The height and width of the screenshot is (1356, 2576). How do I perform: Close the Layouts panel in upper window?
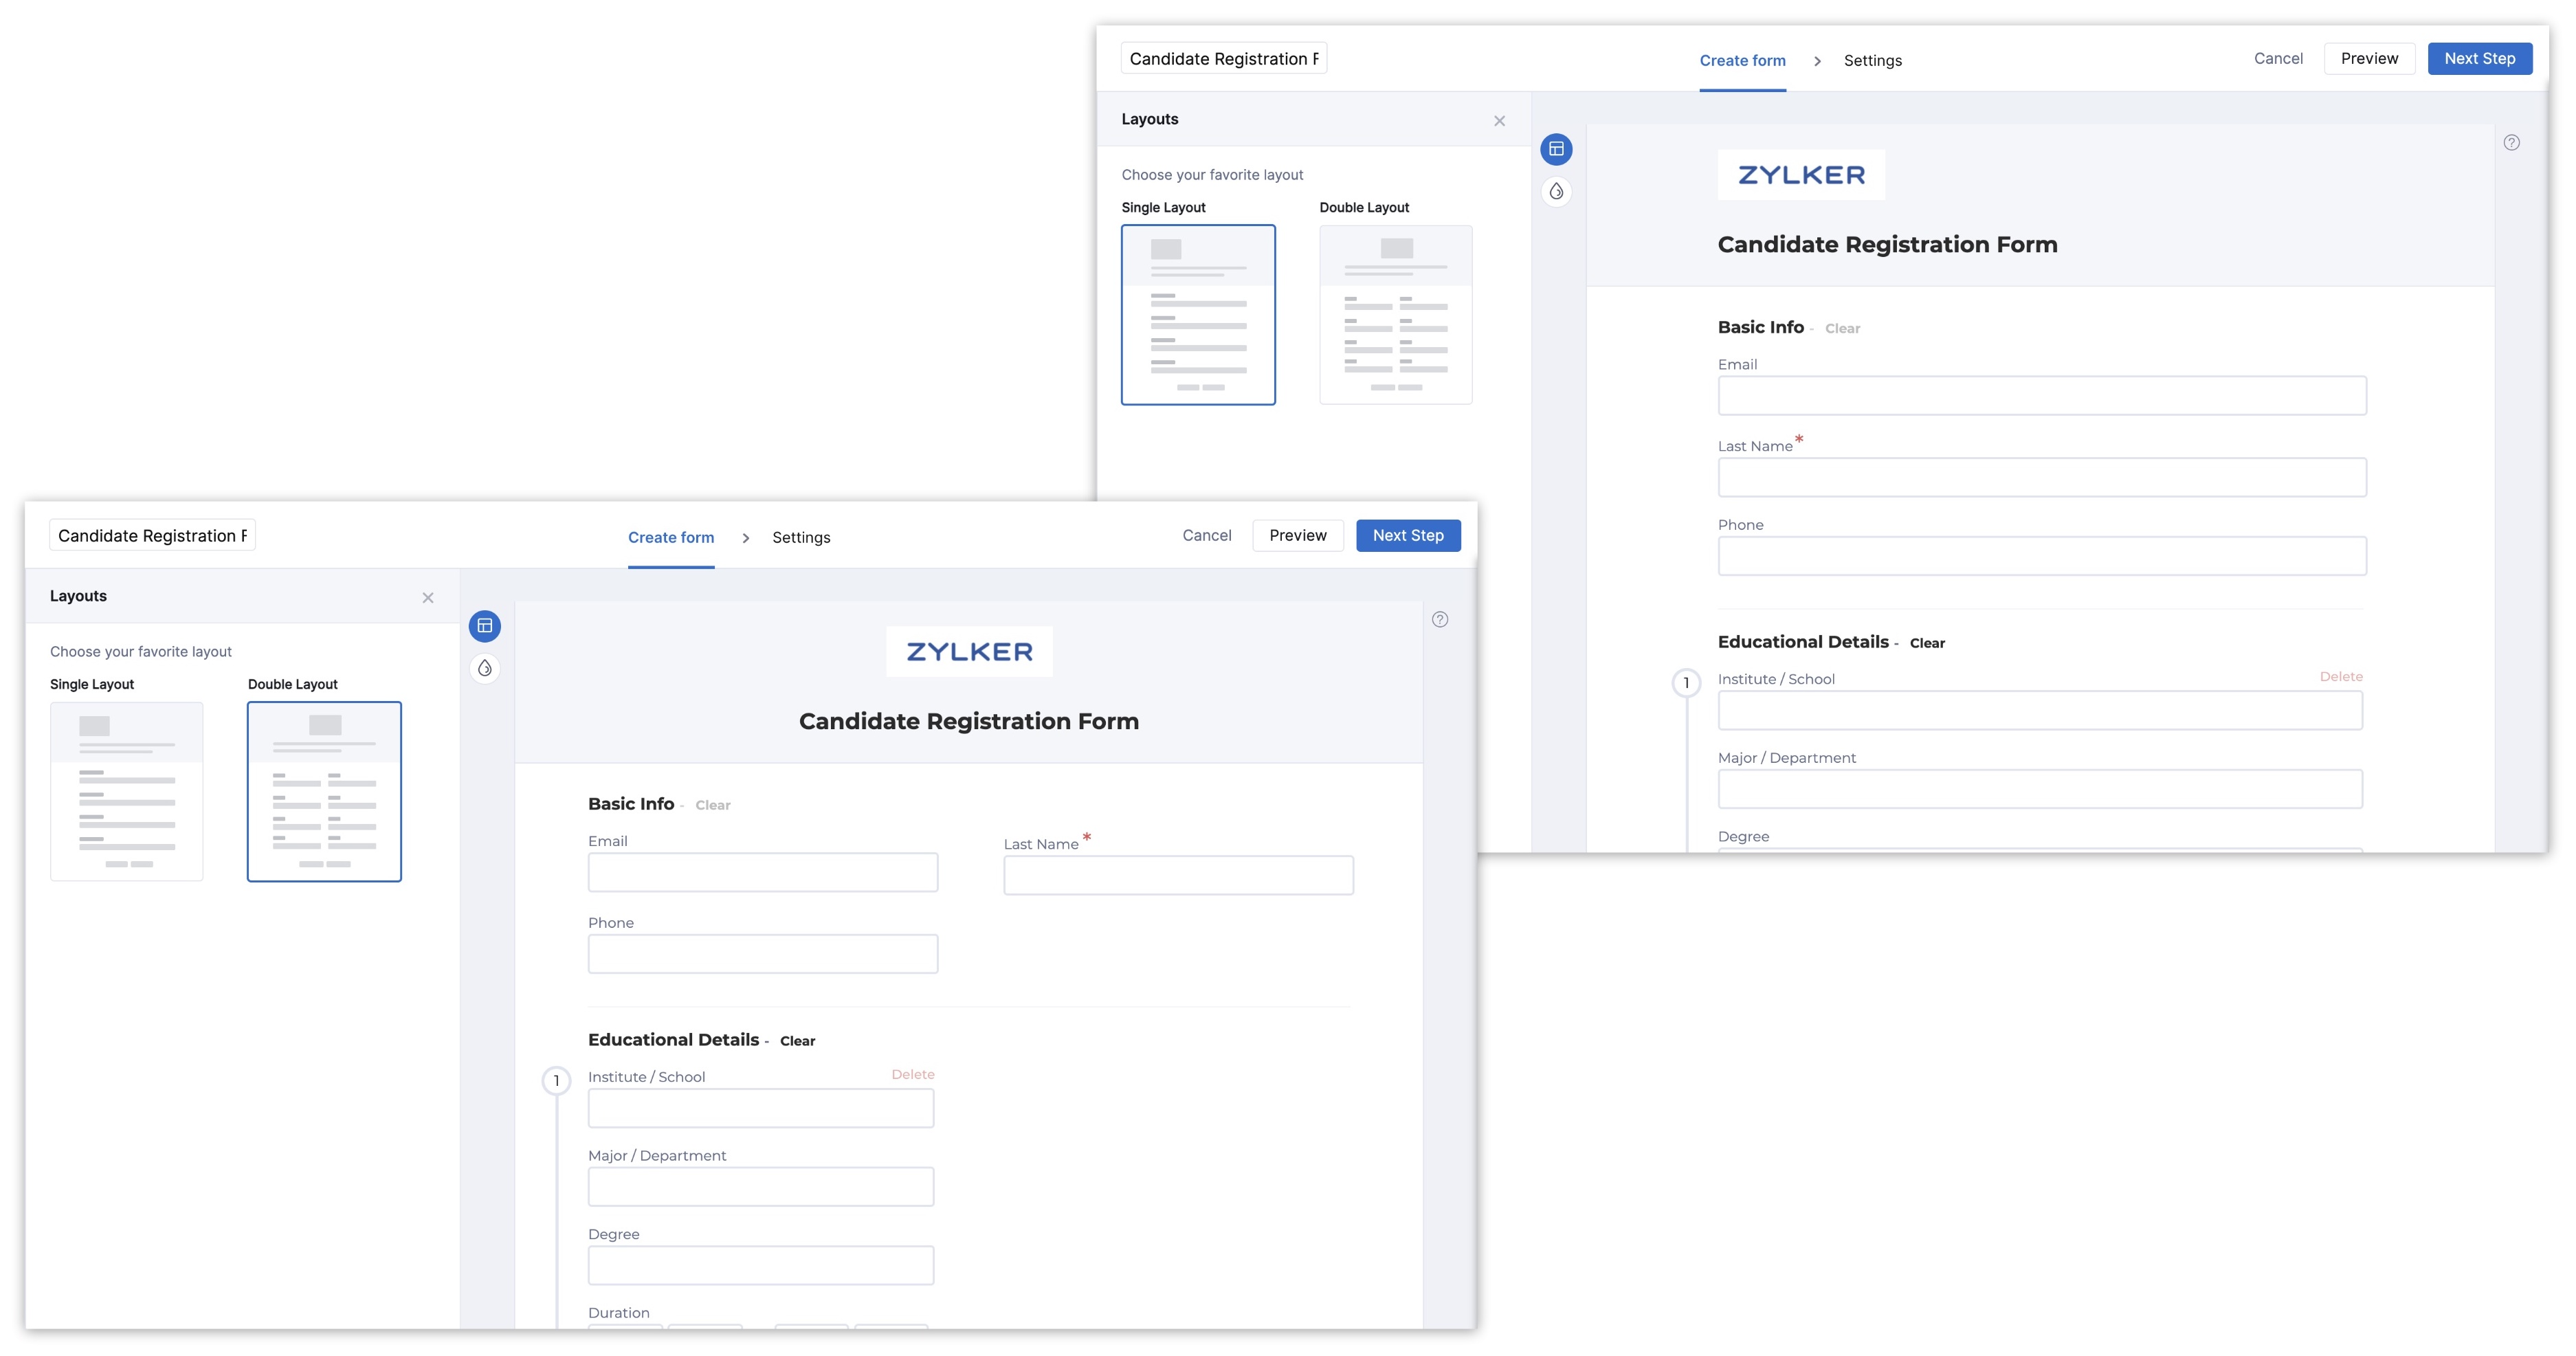pyautogui.click(x=1499, y=121)
